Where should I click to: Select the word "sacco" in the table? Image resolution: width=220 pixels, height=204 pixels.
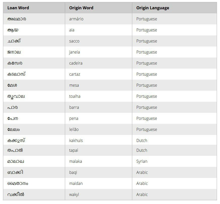pos(74,41)
